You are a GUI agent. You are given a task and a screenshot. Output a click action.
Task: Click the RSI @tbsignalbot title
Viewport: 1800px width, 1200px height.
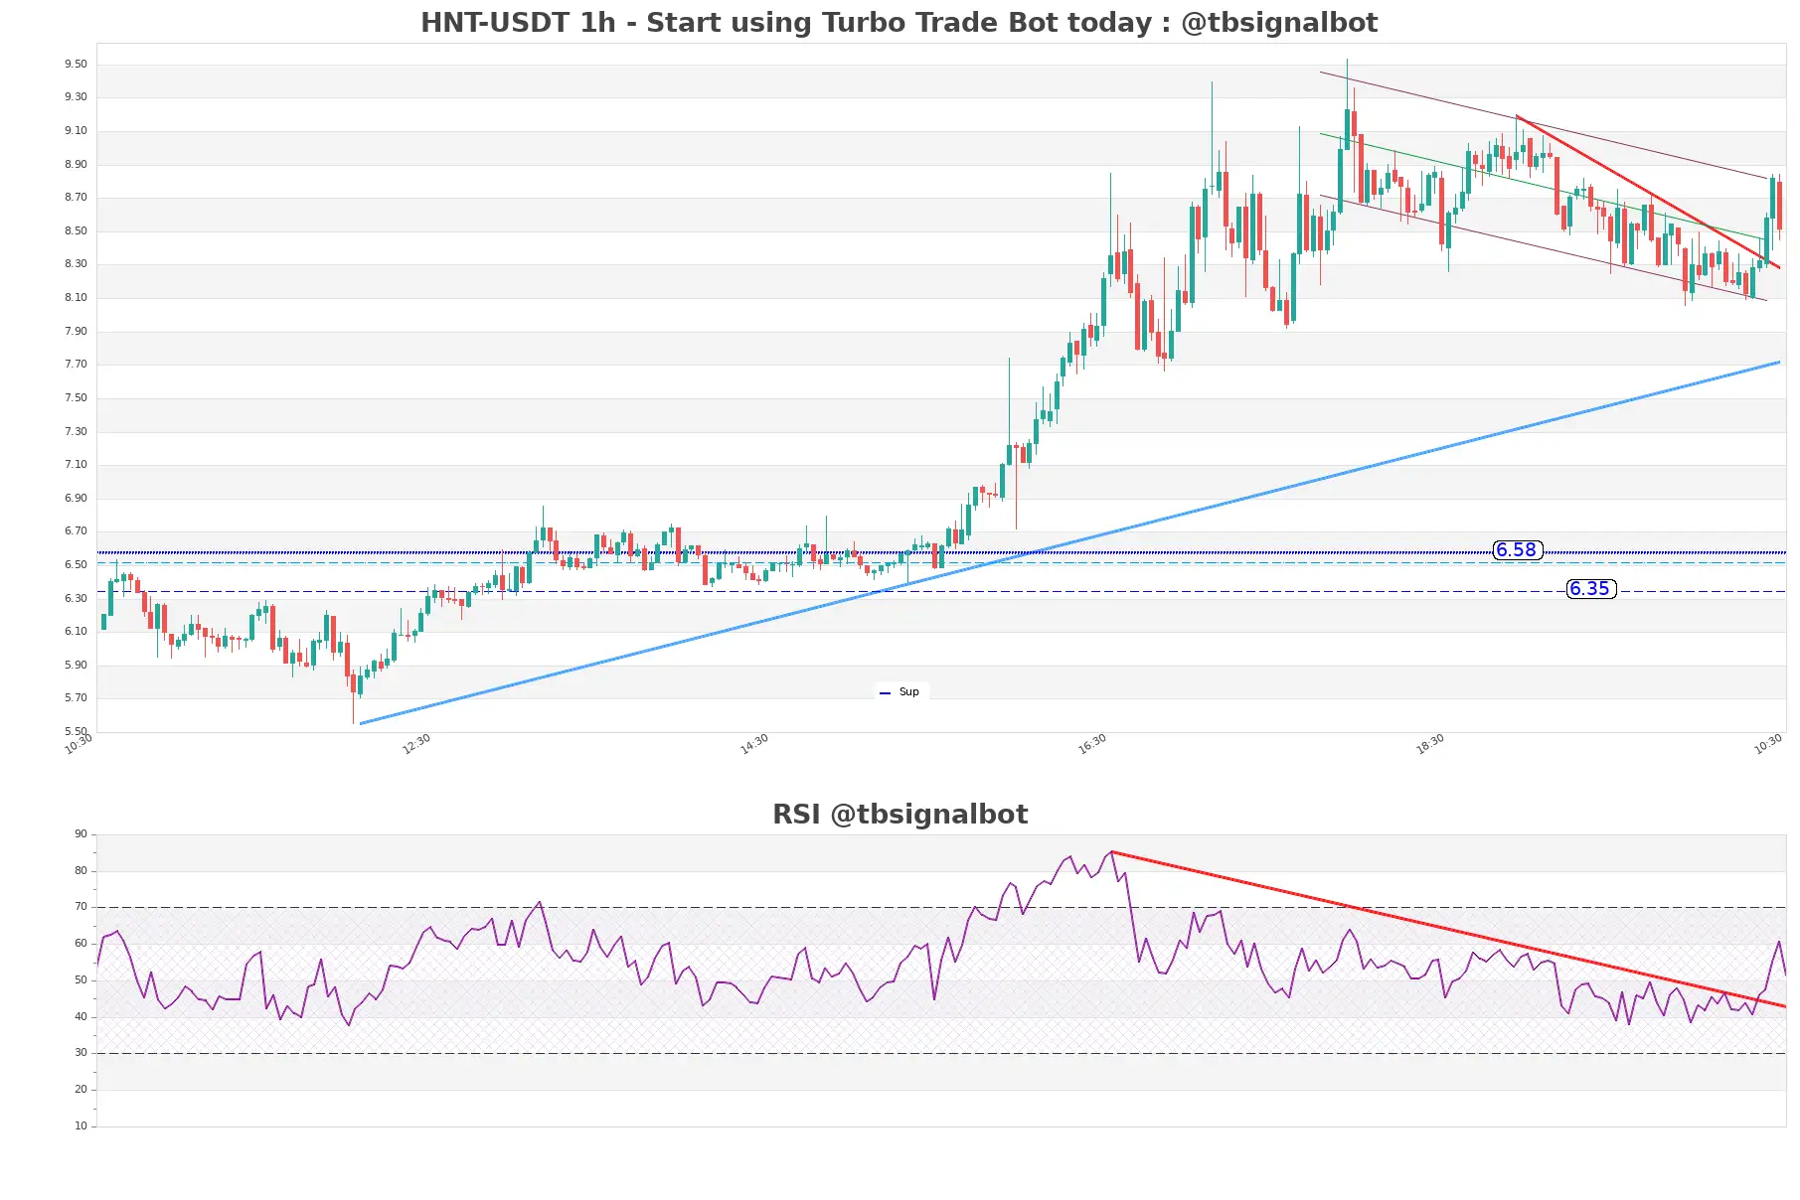pyautogui.click(x=900, y=815)
